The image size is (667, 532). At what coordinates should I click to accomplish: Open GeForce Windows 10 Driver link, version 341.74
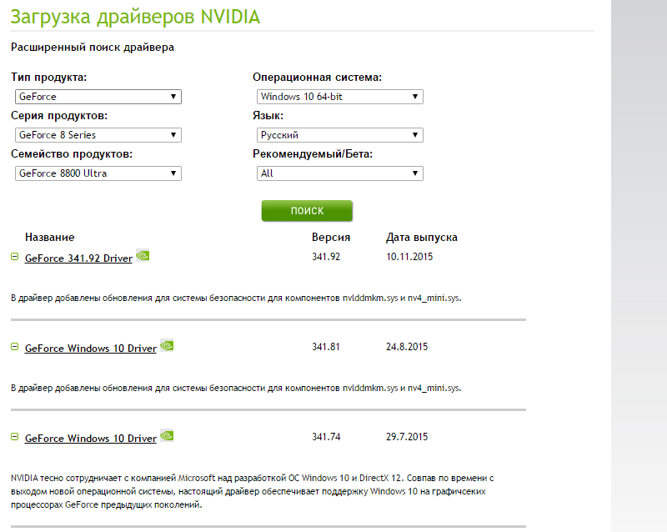[90, 439]
